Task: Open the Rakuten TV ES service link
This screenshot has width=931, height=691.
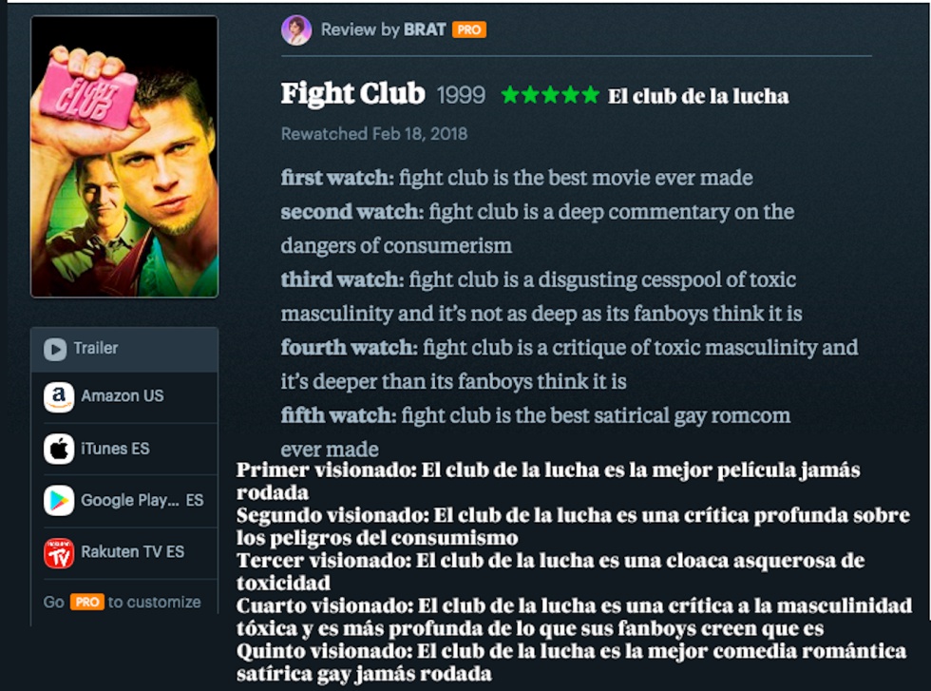Action: point(133,552)
